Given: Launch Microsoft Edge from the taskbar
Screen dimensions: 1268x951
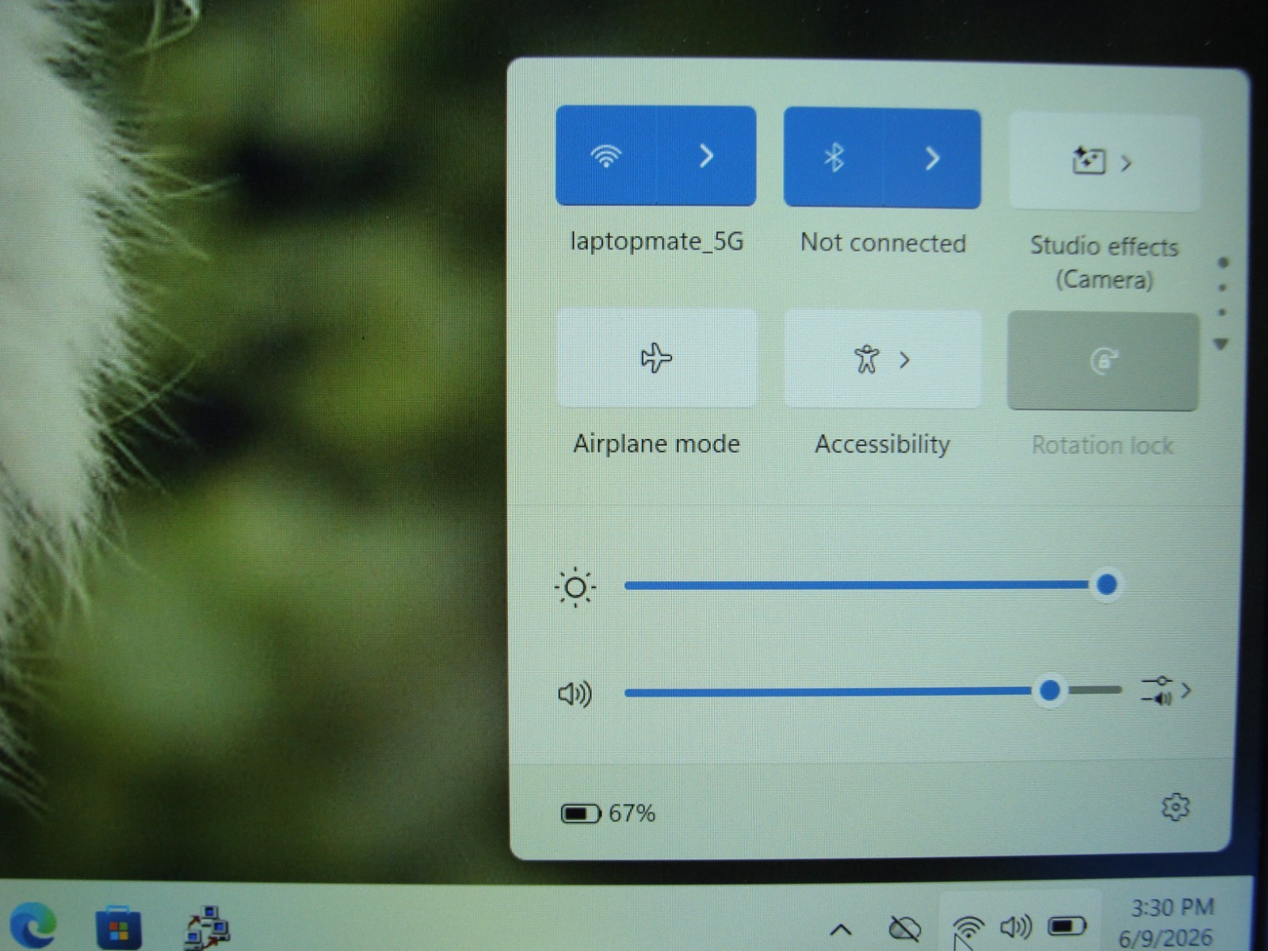Looking at the screenshot, I should coord(32,924).
